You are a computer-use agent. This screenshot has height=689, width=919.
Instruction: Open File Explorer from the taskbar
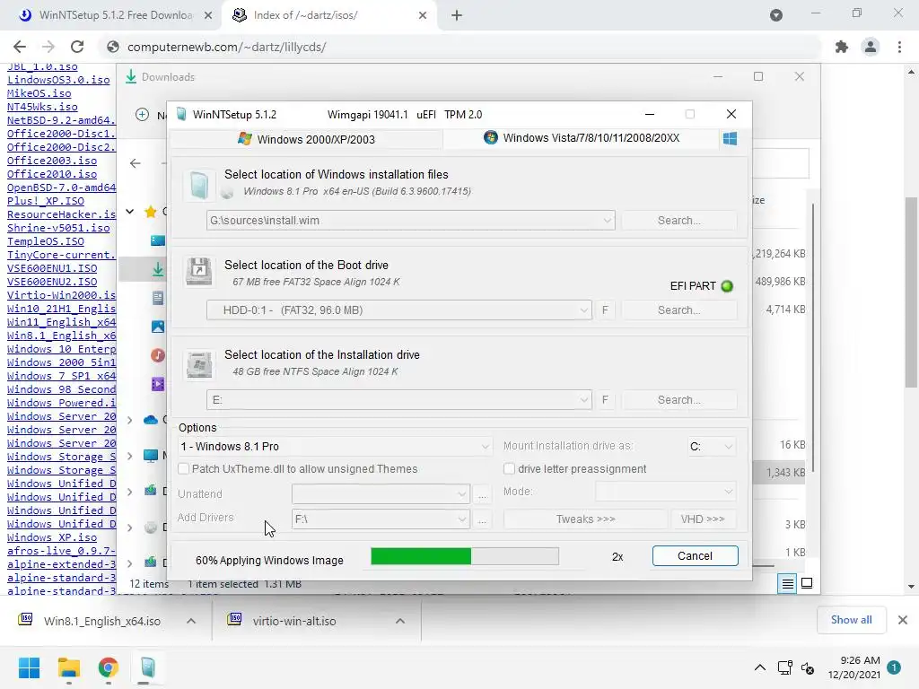click(68, 667)
